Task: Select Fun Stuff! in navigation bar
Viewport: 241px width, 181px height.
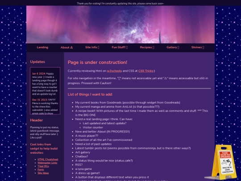Action: (x=120, y=47)
